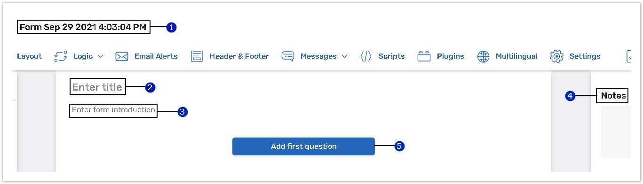Viewport: 643px width, 184px height.
Task: Click the Multilingual globe icon
Action: coord(484,56)
